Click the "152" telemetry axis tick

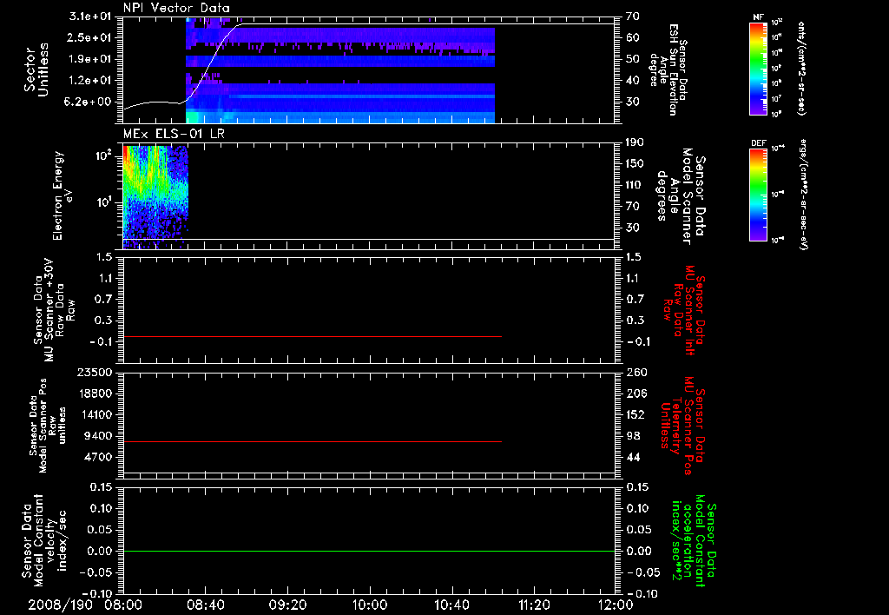(636, 414)
